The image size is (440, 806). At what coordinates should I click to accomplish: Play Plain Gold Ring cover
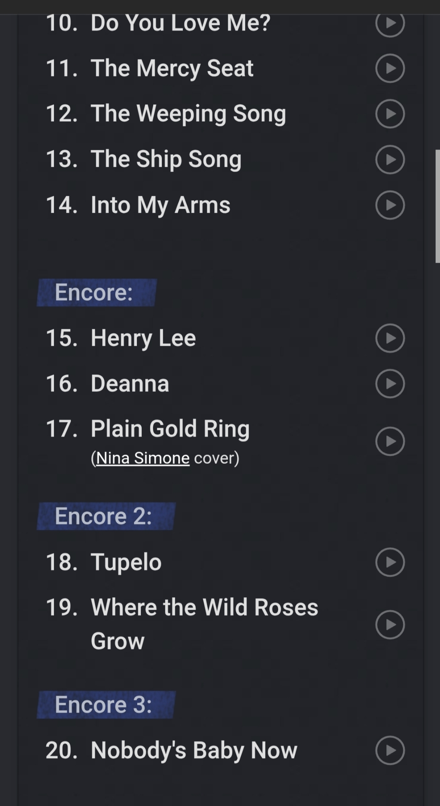(390, 441)
